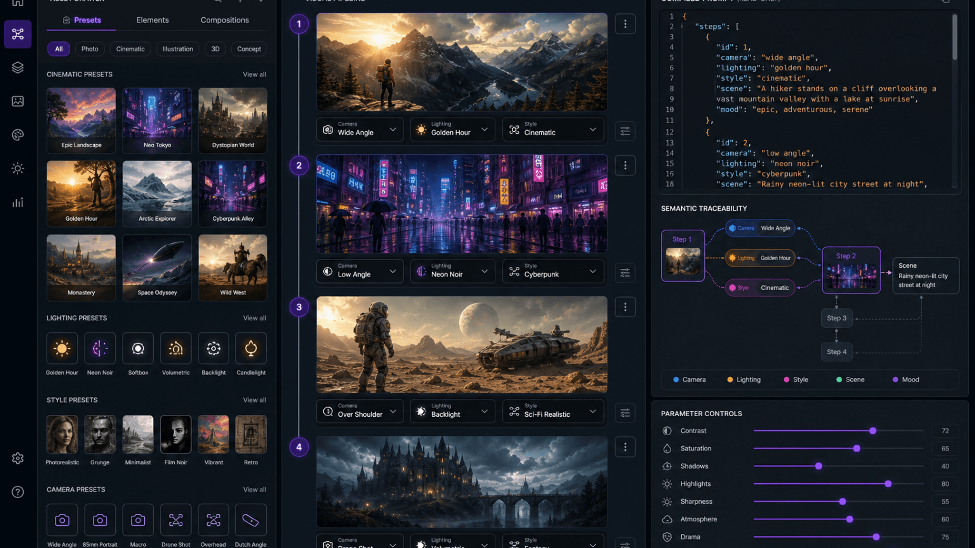
Task: Choose the Space Odyssey preset thumbnail
Action: [157, 267]
